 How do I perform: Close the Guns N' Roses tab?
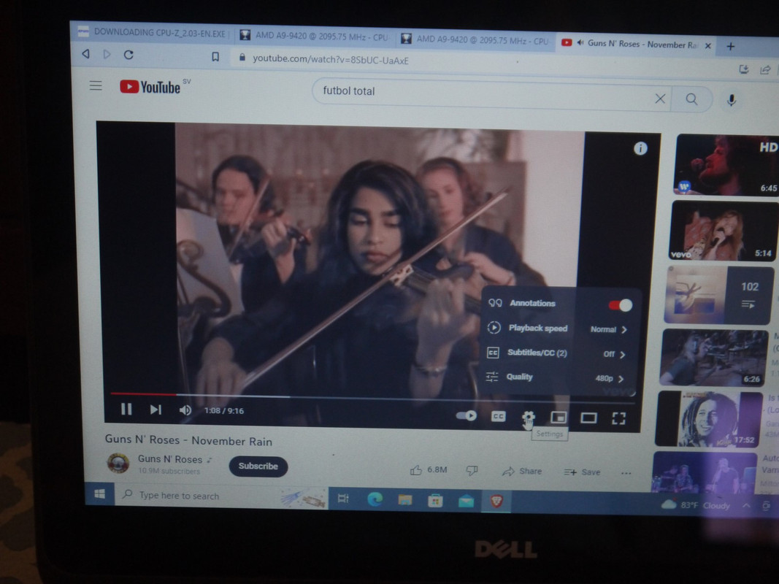pos(708,46)
